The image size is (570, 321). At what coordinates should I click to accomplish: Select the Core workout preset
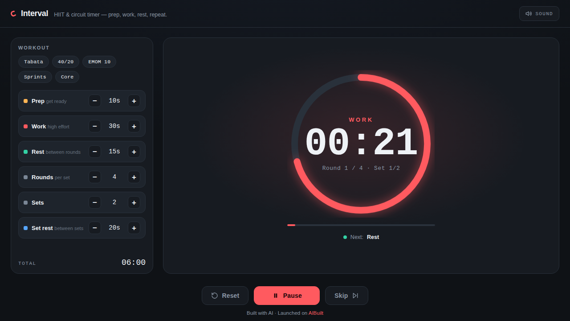point(67,77)
